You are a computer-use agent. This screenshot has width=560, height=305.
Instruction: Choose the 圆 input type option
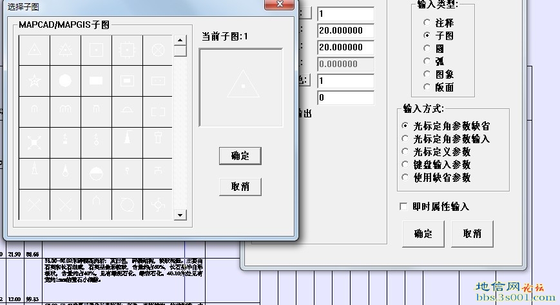[x=427, y=48]
